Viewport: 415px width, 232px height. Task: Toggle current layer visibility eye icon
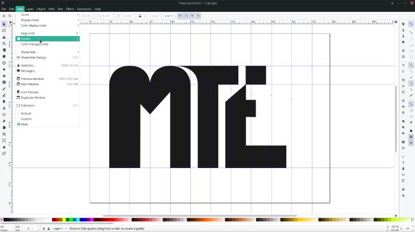click(44, 228)
